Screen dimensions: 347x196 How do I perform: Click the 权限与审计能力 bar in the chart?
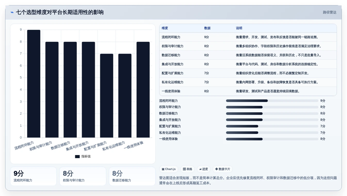pyautogui.click(x=52, y=90)
